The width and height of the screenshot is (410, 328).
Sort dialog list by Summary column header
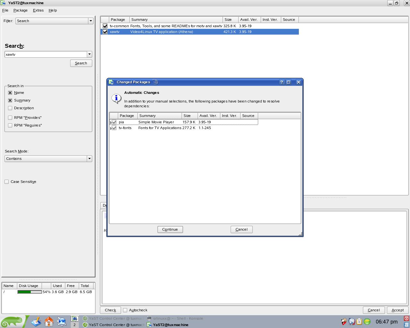[x=160, y=116]
